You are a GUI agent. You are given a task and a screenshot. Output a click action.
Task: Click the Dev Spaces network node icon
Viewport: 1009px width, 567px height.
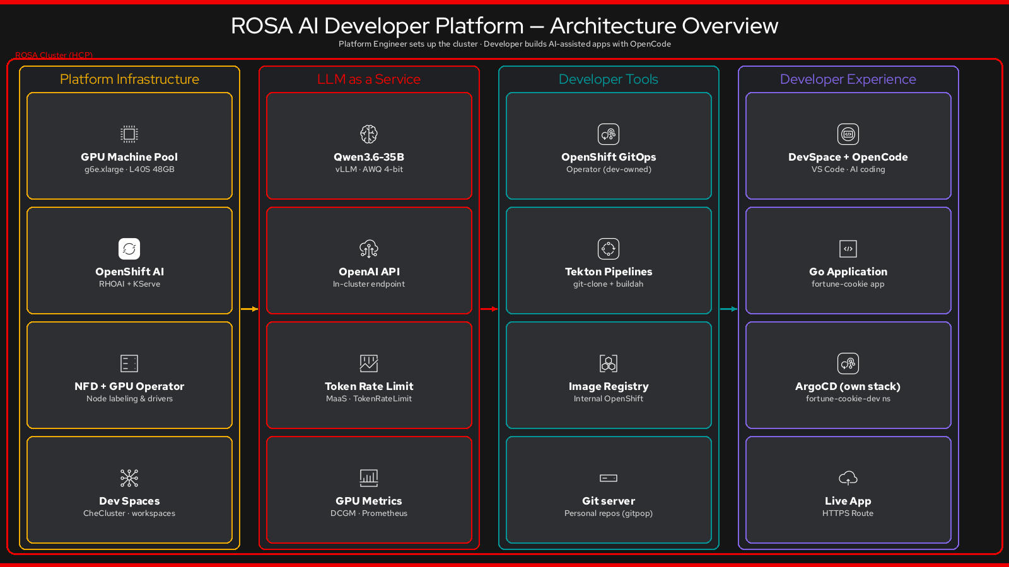click(129, 478)
